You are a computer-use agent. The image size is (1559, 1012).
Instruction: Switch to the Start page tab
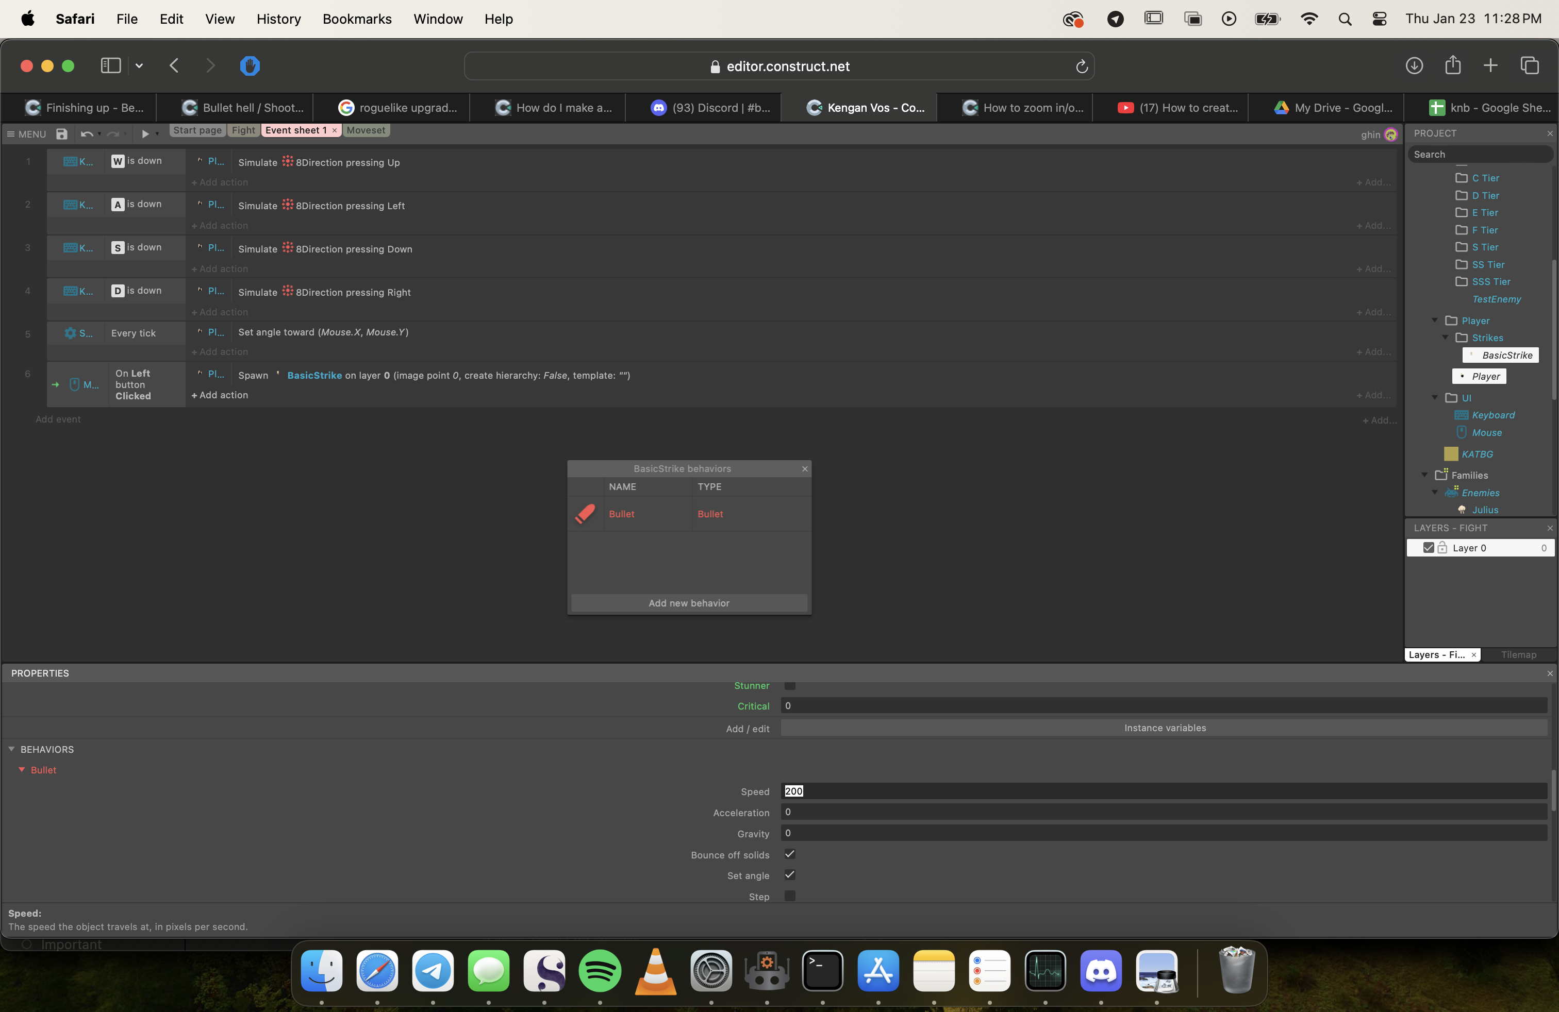(197, 130)
